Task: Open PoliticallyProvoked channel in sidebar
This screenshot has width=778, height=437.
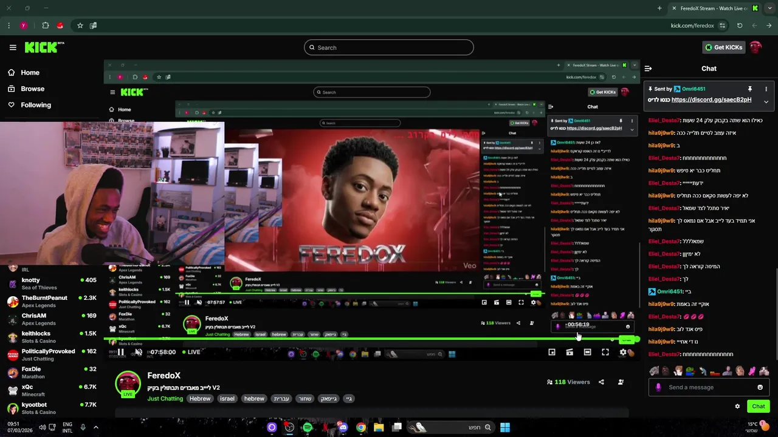Action: coord(52,354)
